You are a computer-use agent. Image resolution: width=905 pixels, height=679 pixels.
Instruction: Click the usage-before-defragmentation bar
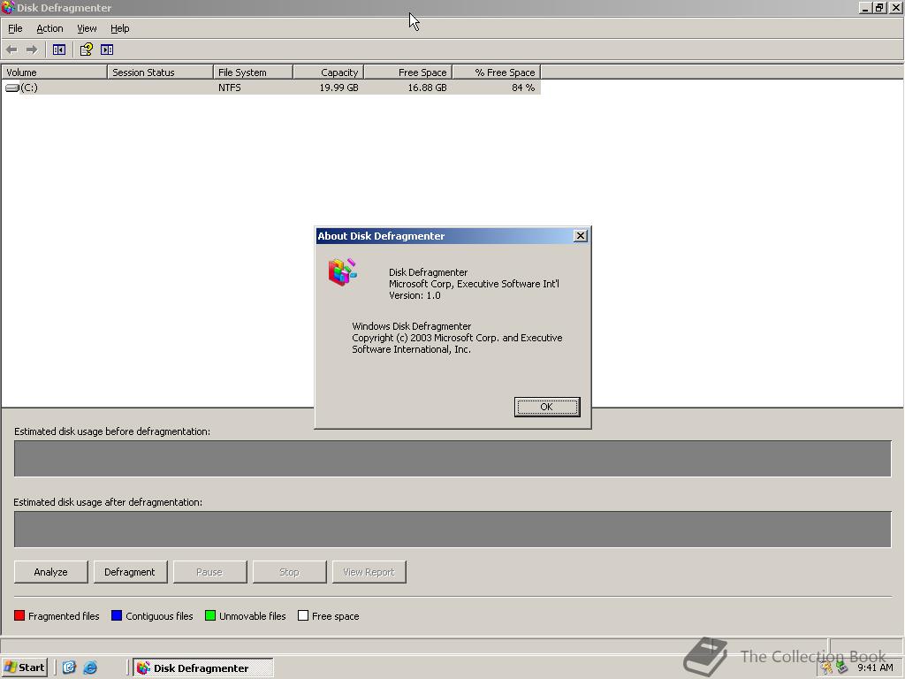pyautogui.click(x=452, y=459)
